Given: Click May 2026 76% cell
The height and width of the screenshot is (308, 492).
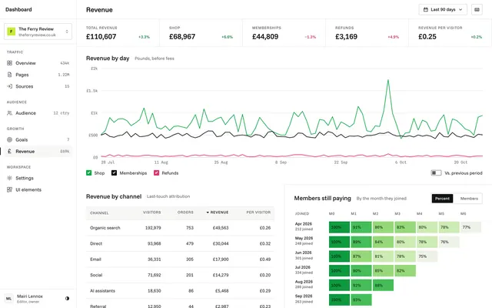Looking at the screenshot, I should tap(449, 242).
